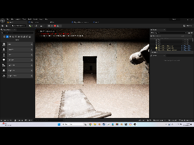Viewport: 194px width, 145px height.
Task: Open the Outliner settings gear icon
Action: click(192, 33)
